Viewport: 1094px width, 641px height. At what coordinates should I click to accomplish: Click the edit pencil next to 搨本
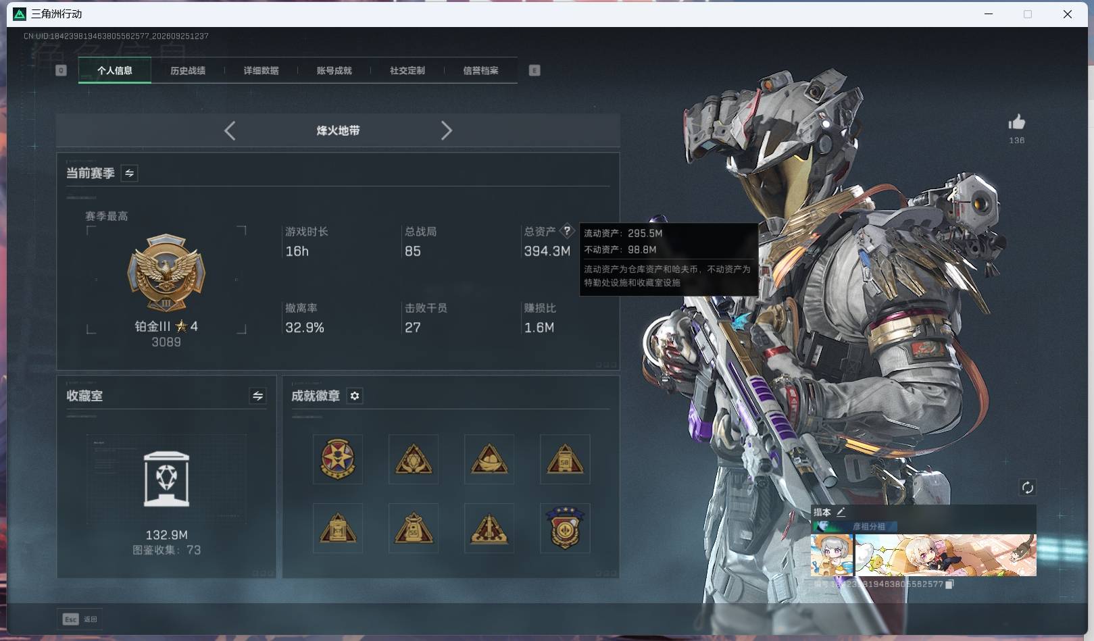pos(841,512)
